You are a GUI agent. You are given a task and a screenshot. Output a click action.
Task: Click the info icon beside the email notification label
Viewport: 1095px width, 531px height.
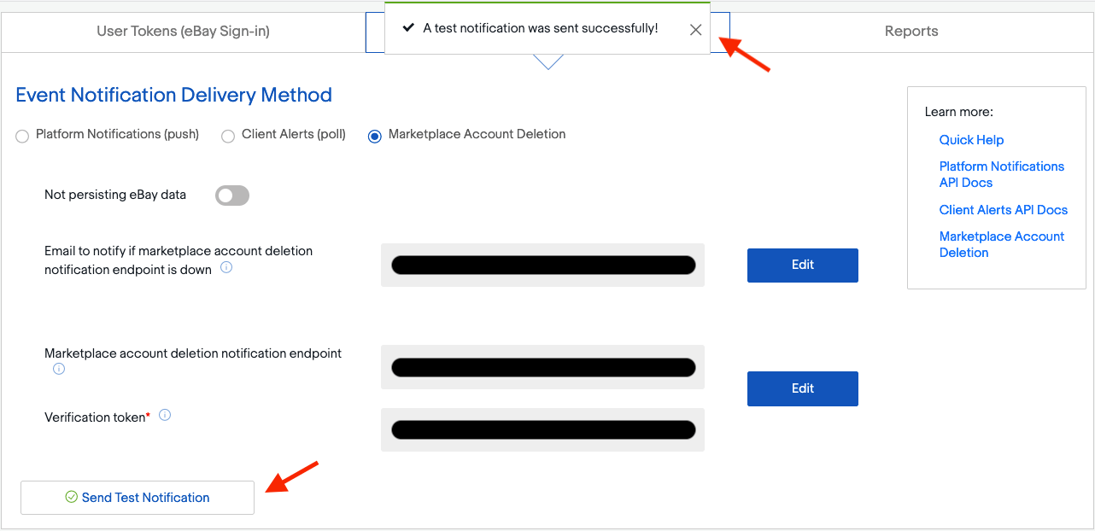pos(226,267)
